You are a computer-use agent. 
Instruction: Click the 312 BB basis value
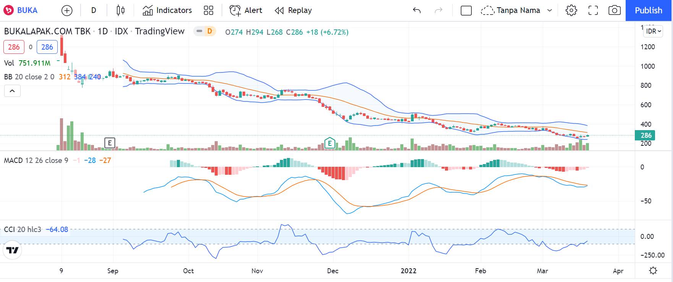coord(65,77)
